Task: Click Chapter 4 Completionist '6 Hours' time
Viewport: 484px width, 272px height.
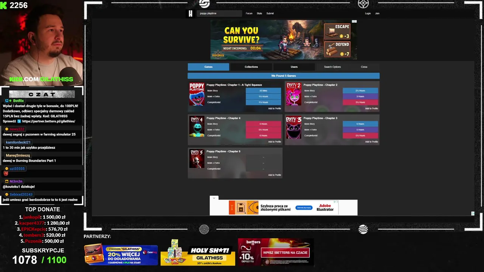Action: tap(263, 136)
